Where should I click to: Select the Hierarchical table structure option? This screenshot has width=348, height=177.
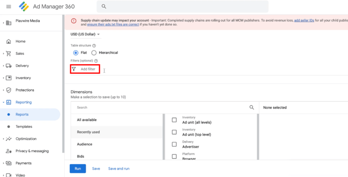pyautogui.click(x=94, y=52)
